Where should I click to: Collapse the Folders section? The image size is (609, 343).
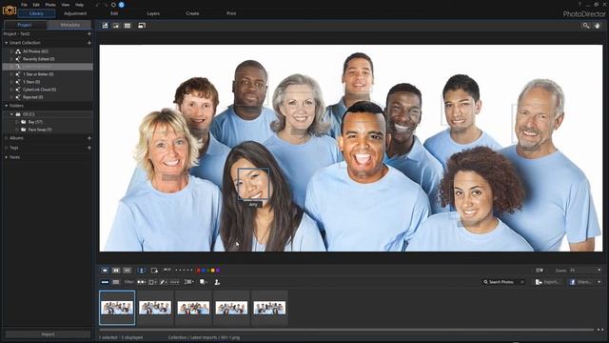(7, 106)
